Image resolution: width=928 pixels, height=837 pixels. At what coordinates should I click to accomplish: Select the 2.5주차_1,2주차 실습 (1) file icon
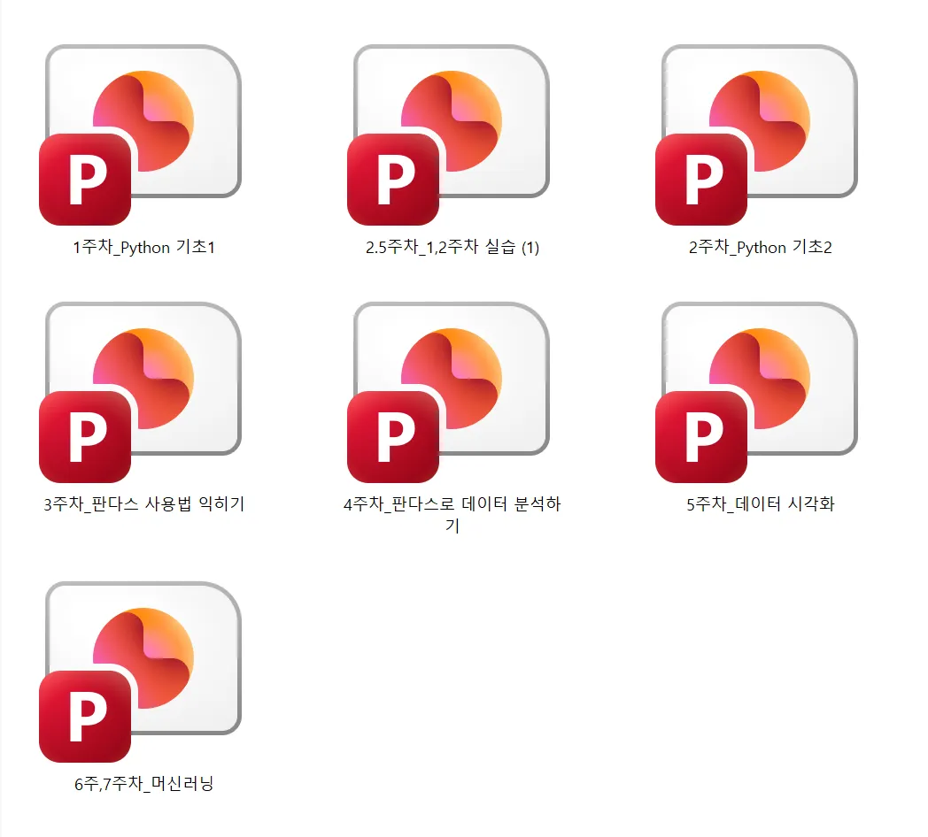point(449,134)
